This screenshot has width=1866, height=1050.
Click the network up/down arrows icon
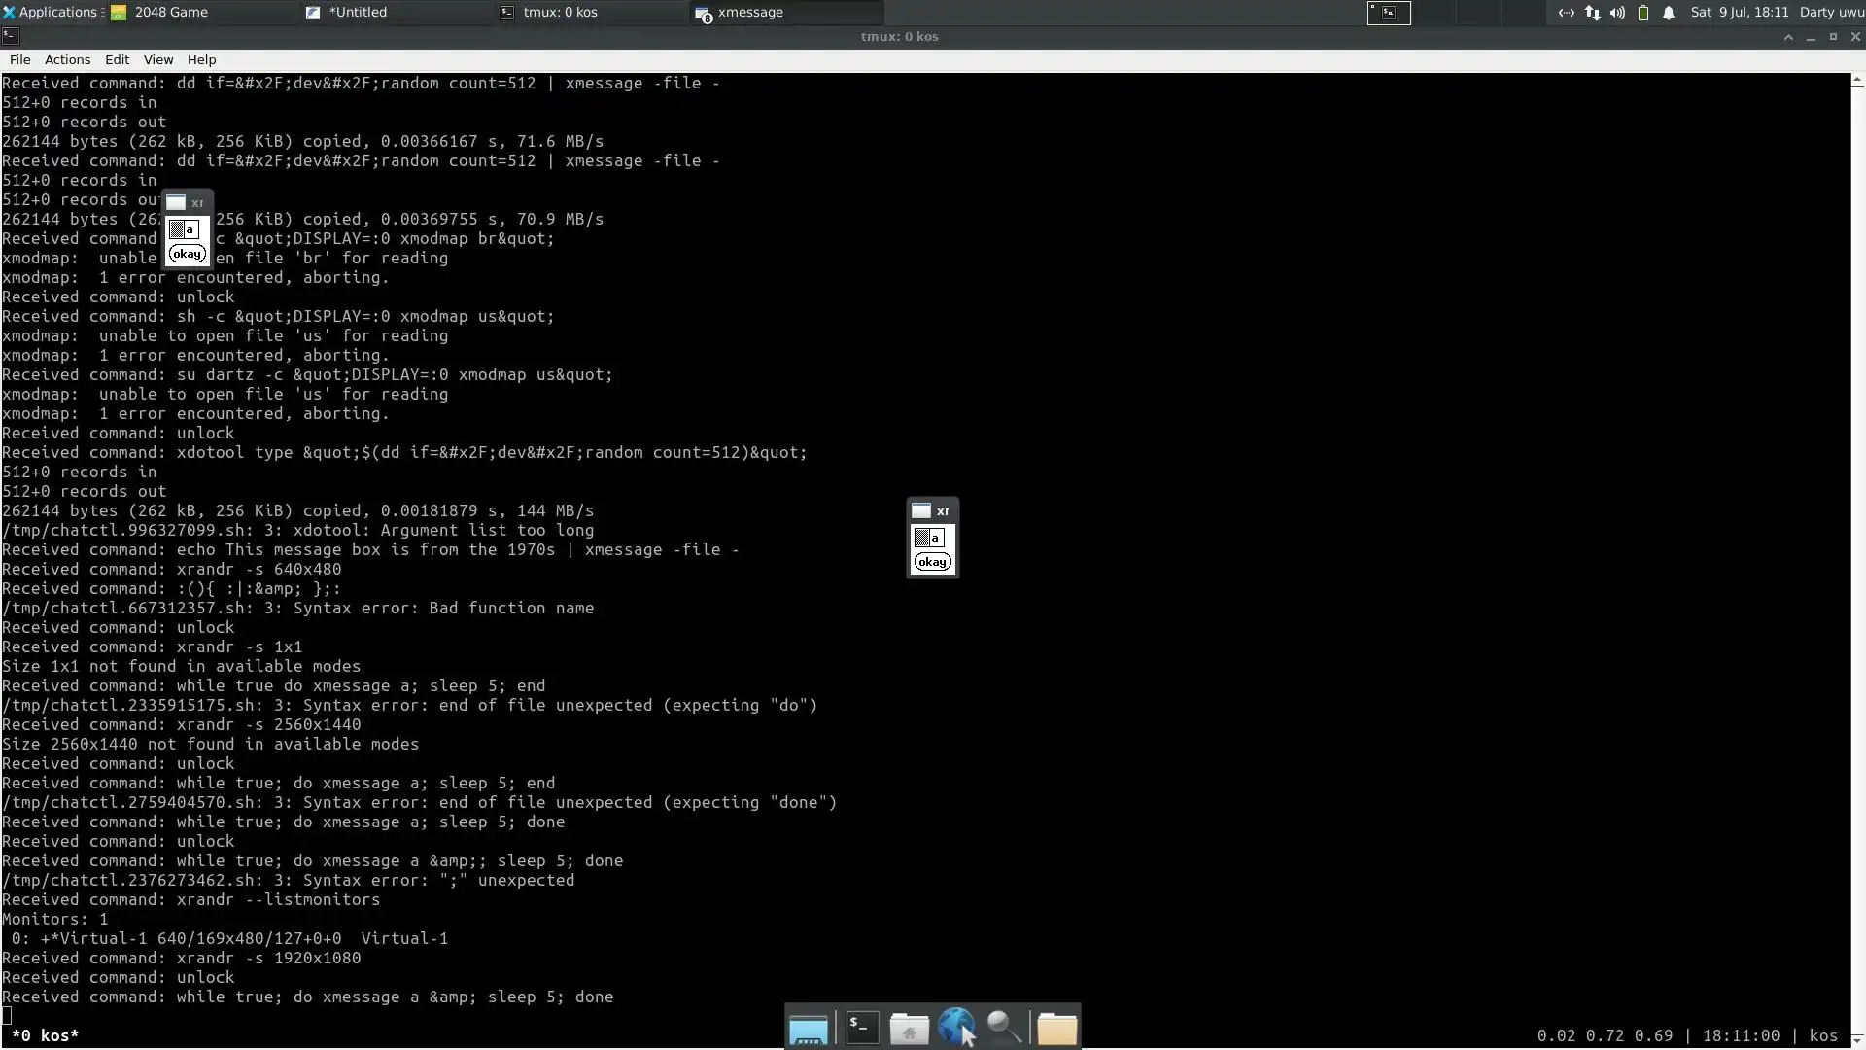[x=1592, y=13]
